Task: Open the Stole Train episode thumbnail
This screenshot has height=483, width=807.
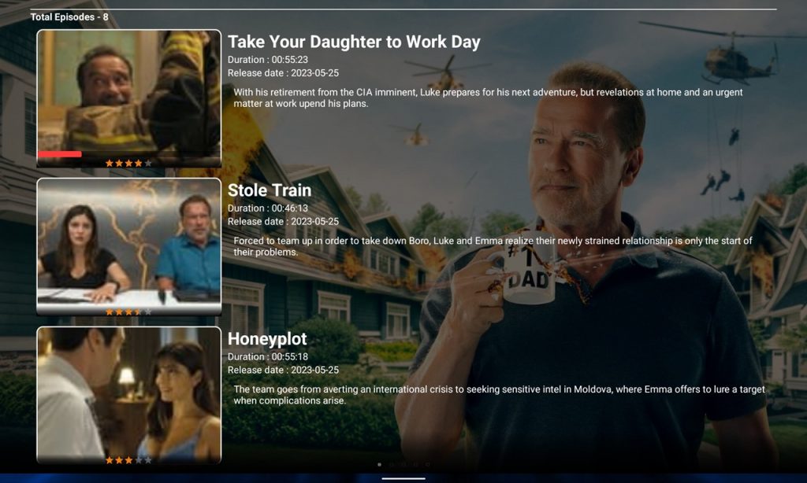Action: [128, 242]
